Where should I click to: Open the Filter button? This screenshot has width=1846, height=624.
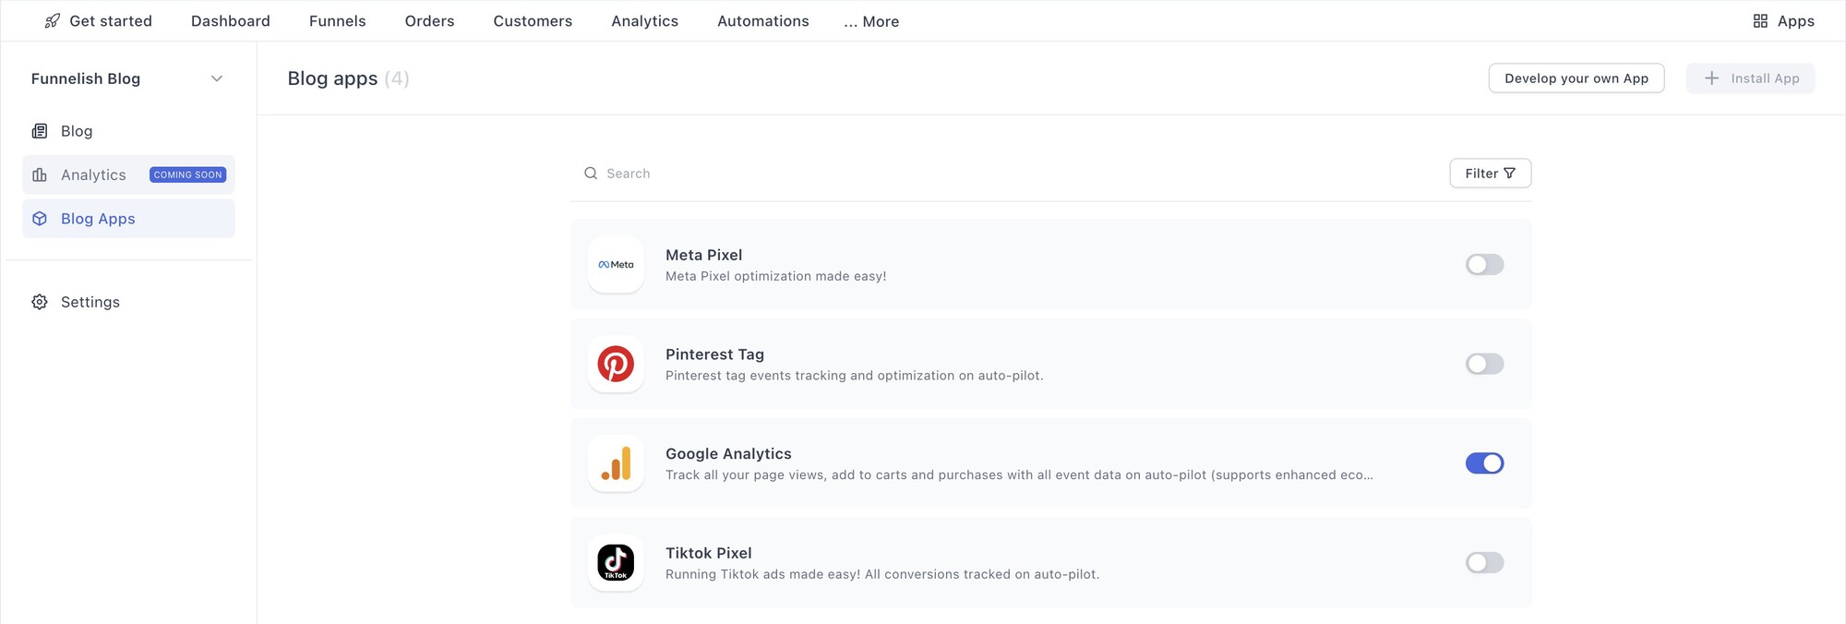coord(1491,174)
